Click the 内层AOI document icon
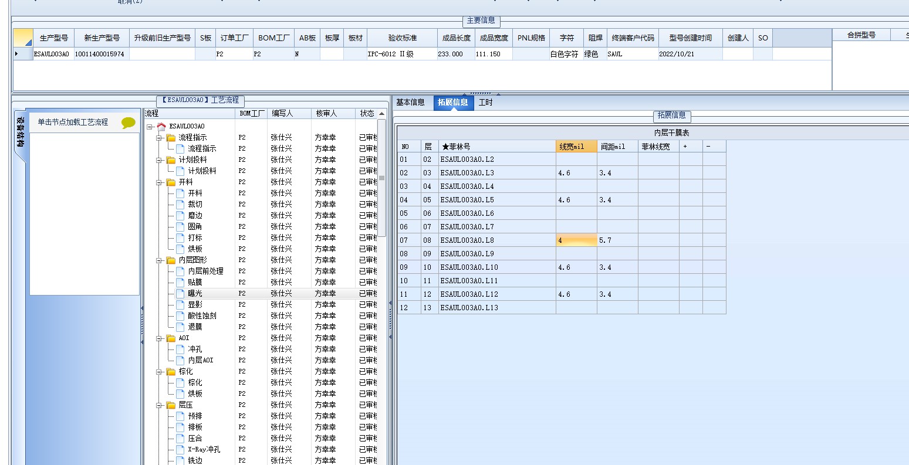This screenshot has height=465, width=909. pyautogui.click(x=180, y=360)
